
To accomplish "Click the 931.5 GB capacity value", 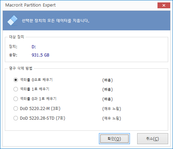I will tap(40, 55).
